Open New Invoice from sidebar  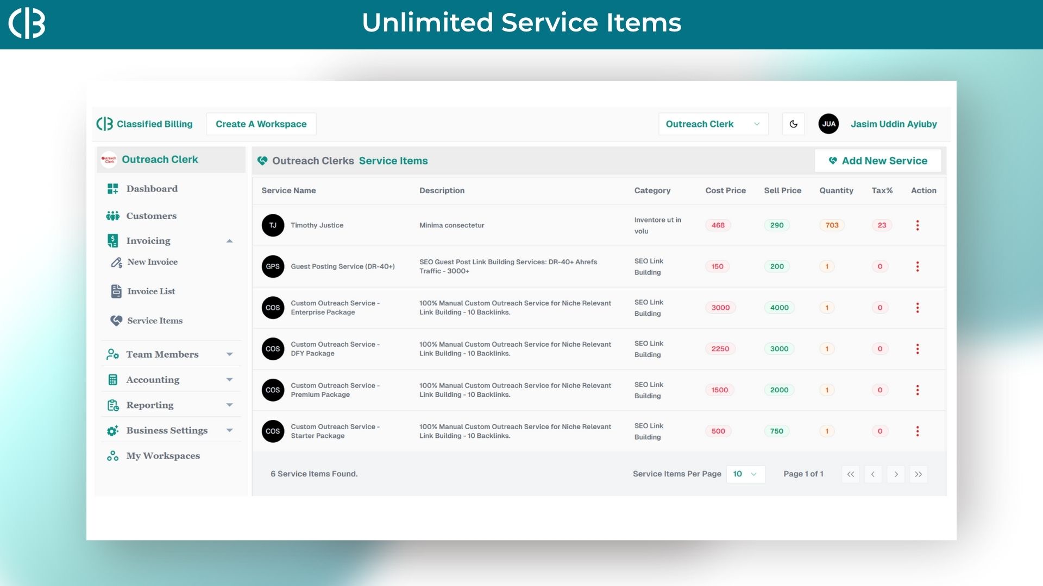click(x=152, y=262)
